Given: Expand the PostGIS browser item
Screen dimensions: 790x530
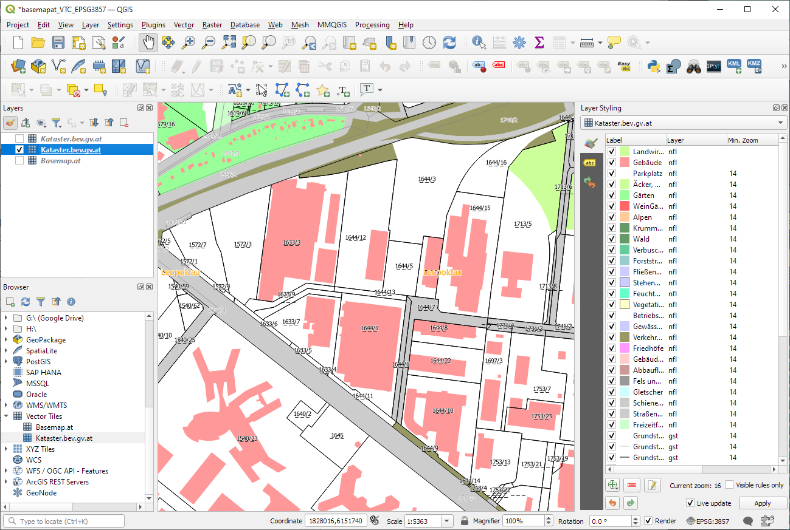Looking at the screenshot, I should coord(7,362).
